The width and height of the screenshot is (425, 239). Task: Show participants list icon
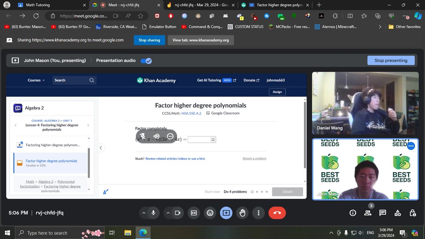click(x=368, y=213)
